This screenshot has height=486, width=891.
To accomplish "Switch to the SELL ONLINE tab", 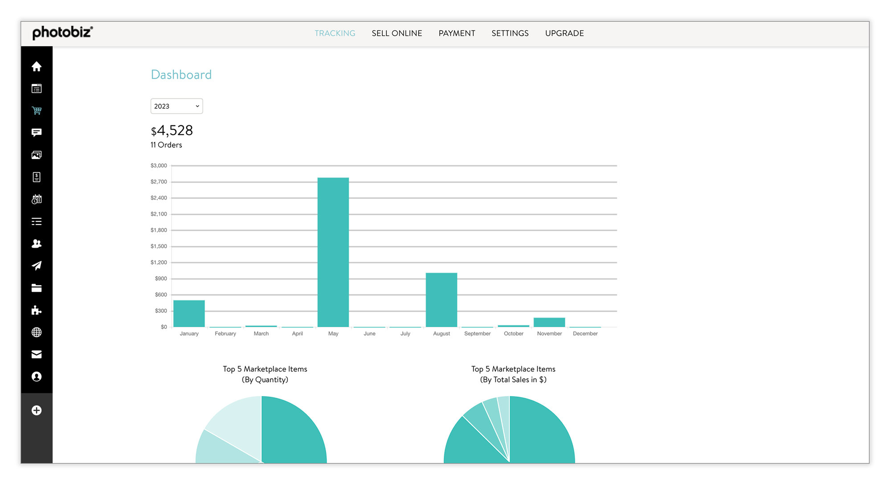I will pos(396,33).
